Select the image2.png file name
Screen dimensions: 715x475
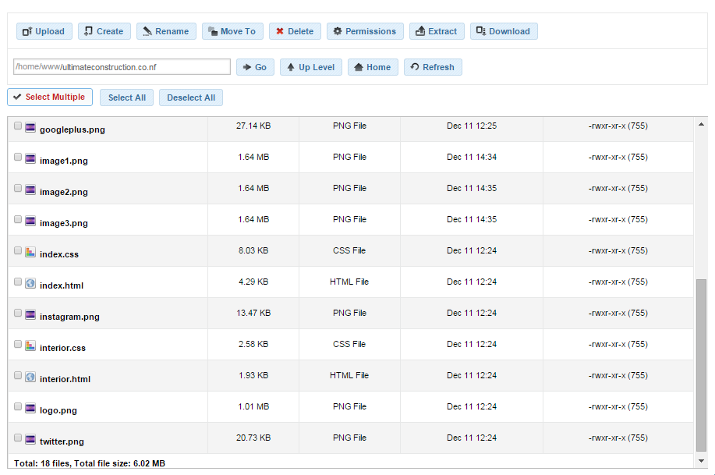[63, 192]
